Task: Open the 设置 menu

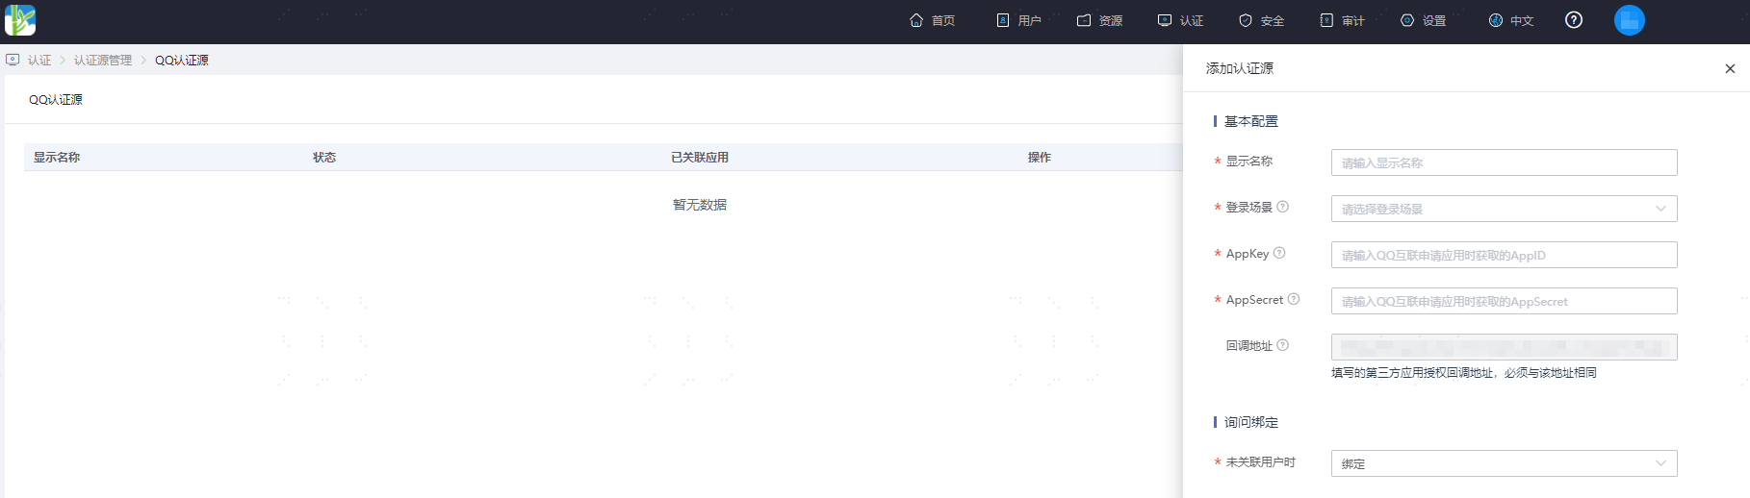Action: (x=1423, y=20)
